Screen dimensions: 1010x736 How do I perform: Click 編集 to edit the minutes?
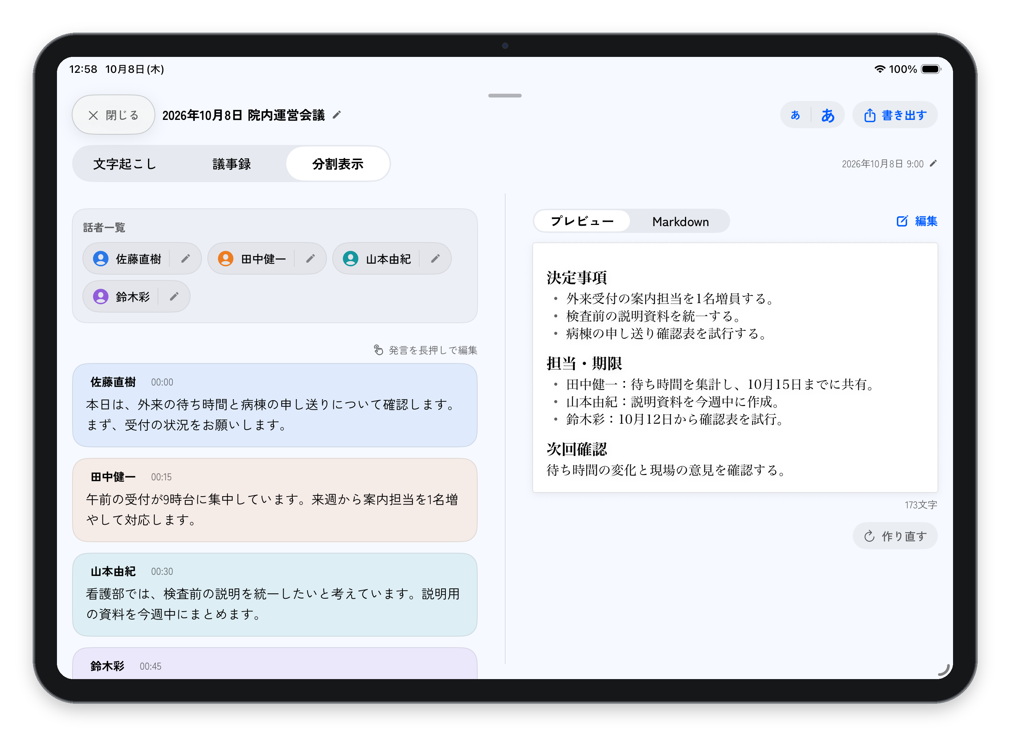coord(917,221)
